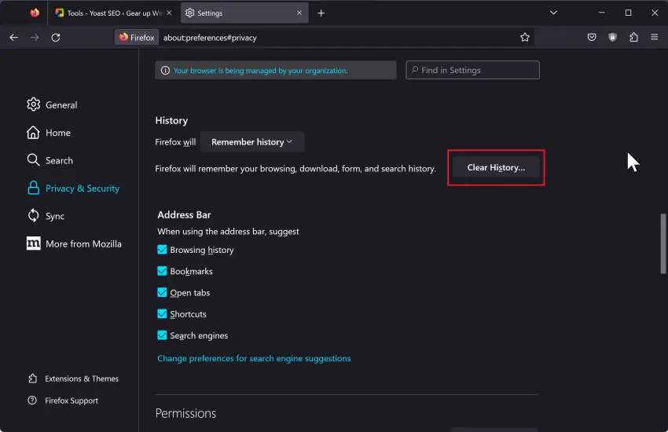Open the General settings category
The height and width of the screenshot is (432, 668).
pyautogui.click(x=52, y=104)
